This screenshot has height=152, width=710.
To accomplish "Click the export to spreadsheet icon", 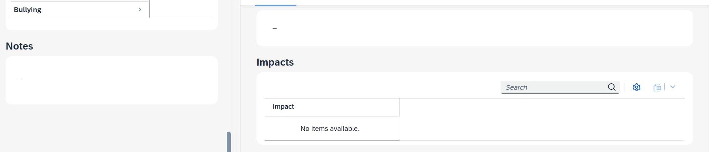I will click(x=657, y=87).
